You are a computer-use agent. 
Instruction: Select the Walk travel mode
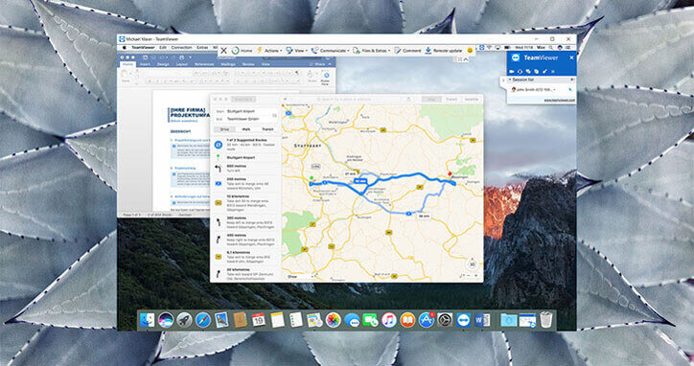(x=246, y=129)
